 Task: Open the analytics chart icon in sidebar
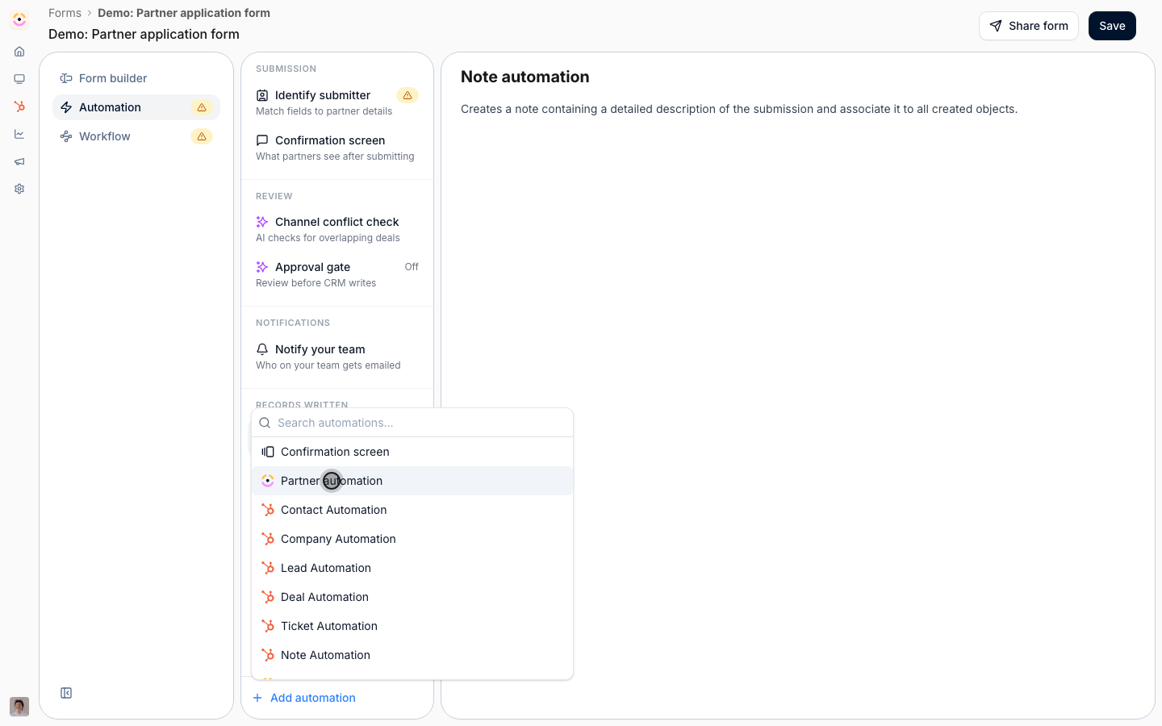pyautogui.click(x=19, y=134)
